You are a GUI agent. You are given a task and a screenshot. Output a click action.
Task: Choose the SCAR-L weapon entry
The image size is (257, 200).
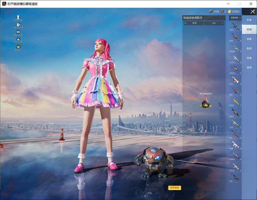pos(235,58)
